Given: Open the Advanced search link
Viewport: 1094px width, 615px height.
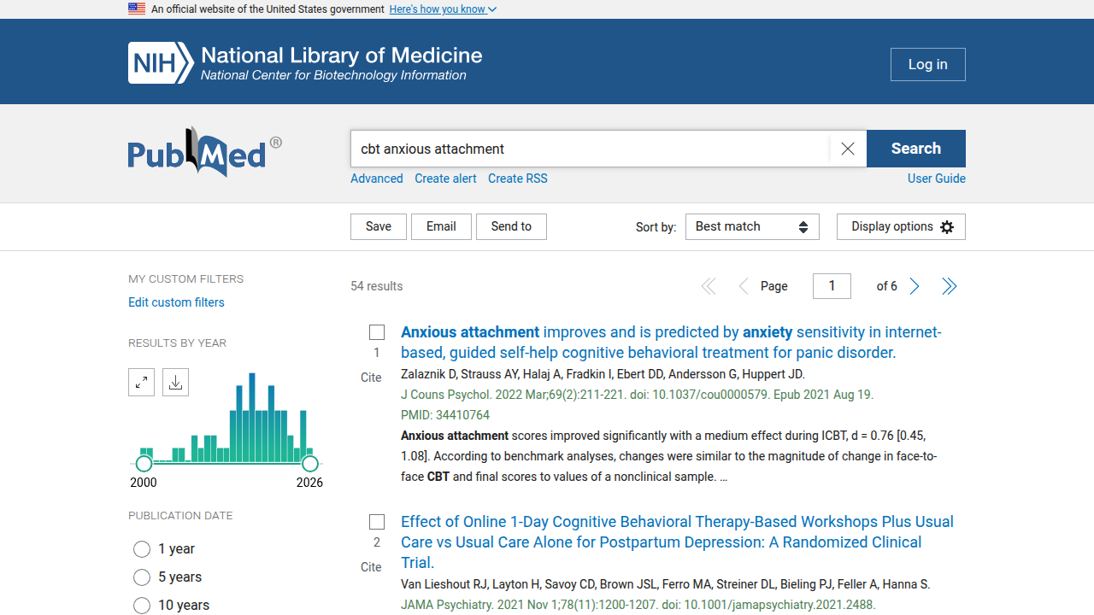Looking at the screenshot, I should [x=377, y=179].
